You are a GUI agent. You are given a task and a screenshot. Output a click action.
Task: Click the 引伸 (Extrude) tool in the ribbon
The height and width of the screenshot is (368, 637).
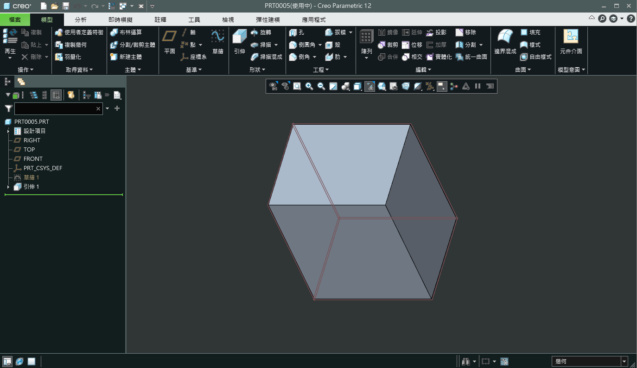pos(239,43)
